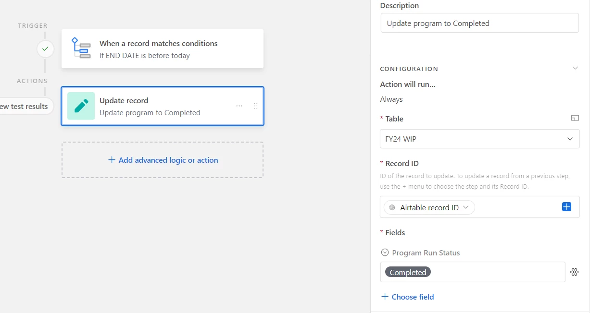Screen dimensions: 590x313
Task: Open the gear settings for Program Run Status
Action: click(574, 272)
